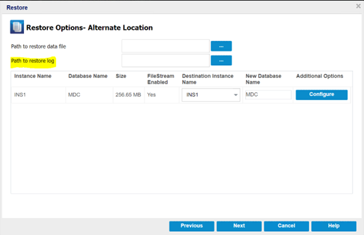The height and width of the screenshot is (235, 364).
Task: Click the Database Name column header
Action: click(88, 76)
